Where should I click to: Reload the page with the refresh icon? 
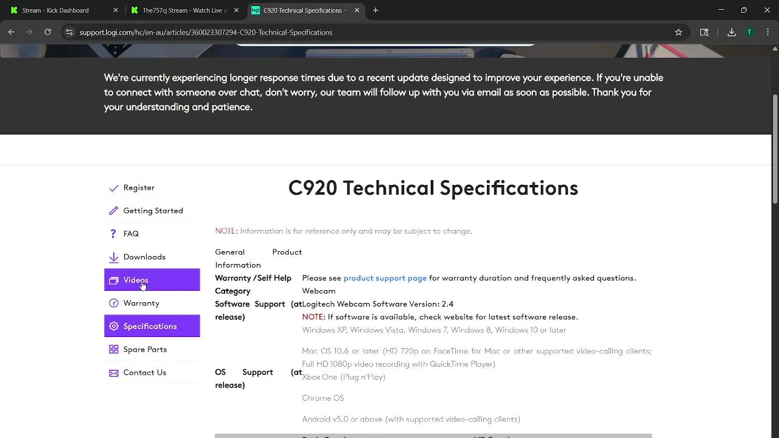coord(47,32)
